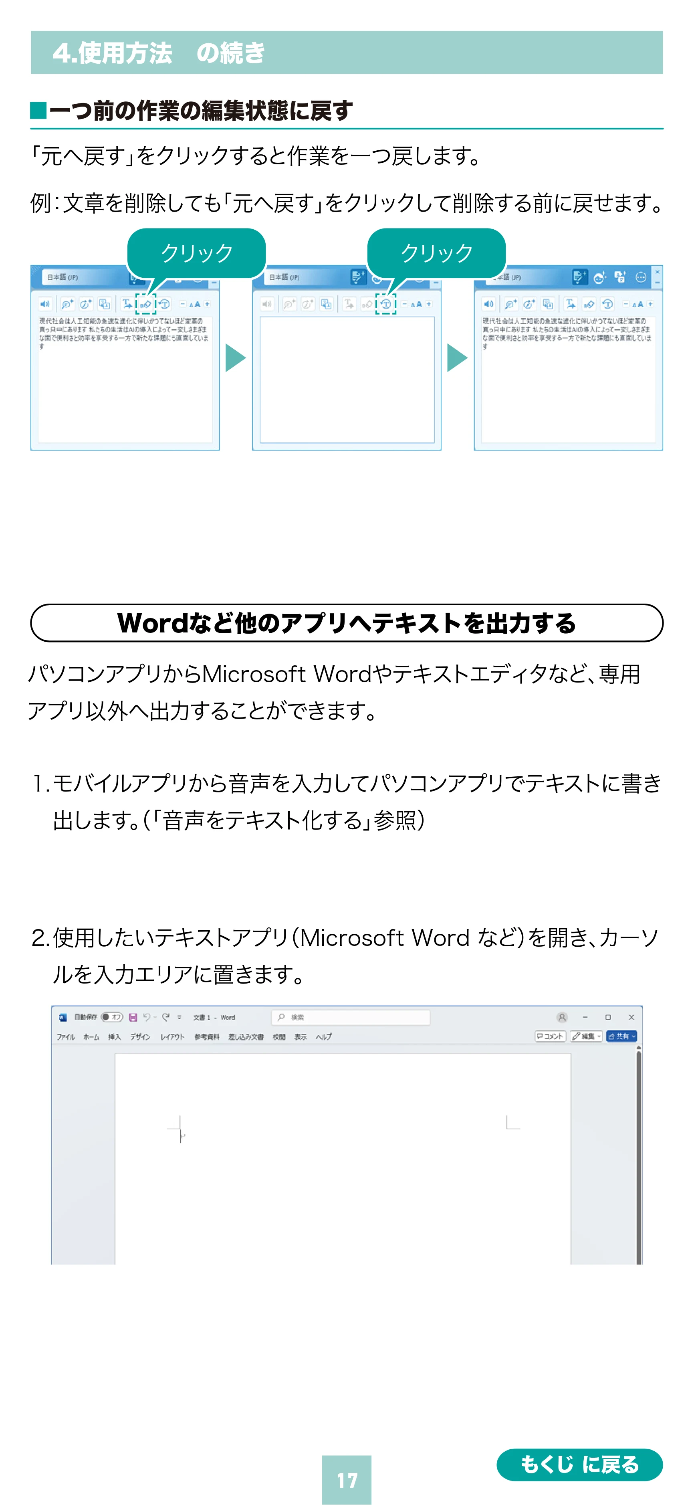This screenshot has width=694, height=1505.
Task: Click the eraser icon in the first example panel
Action: click(145, 304)
